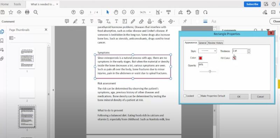Click the Thickness input field

pos(240,51)
